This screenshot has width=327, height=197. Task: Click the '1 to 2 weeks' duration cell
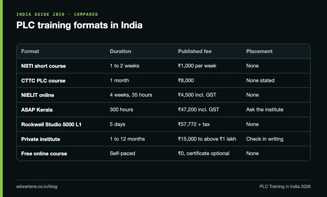coord(125,66)
